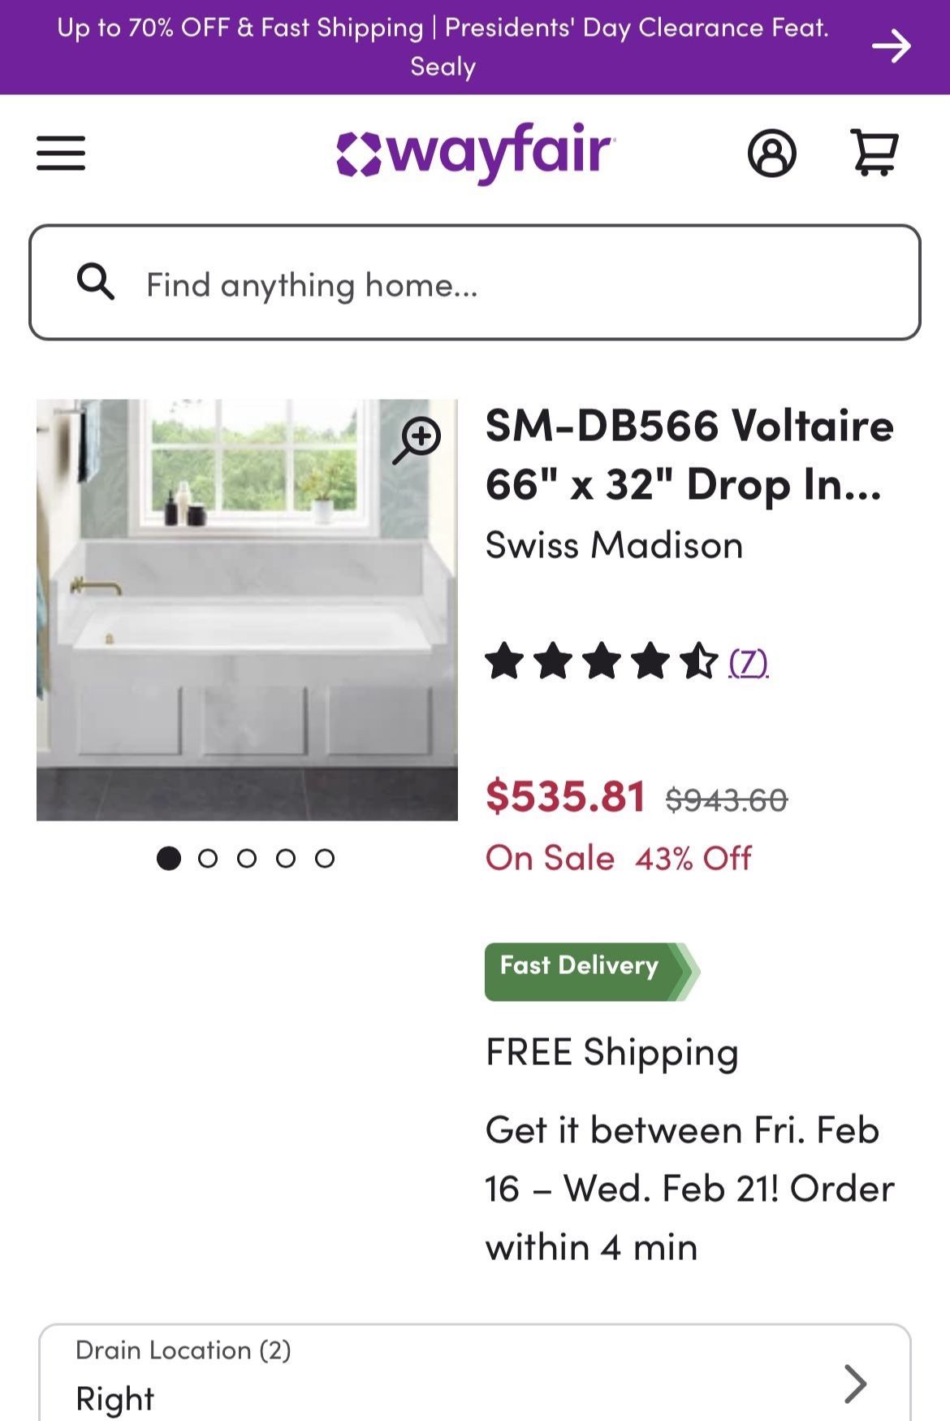Click the search magnifier icon
This screenshot has height=1421, width=950.
(x=96, y=283)
